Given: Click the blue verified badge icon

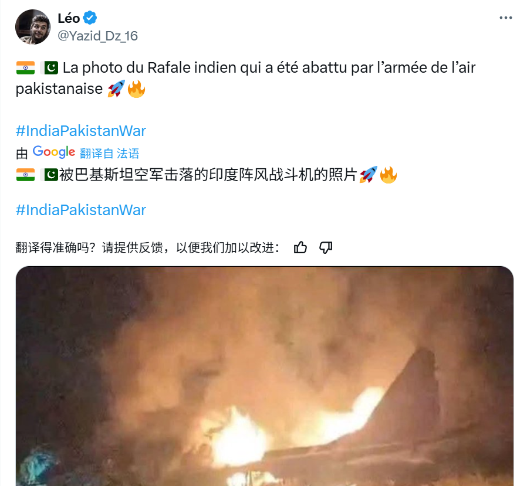Looking at the screenshot, I should 90,18.
